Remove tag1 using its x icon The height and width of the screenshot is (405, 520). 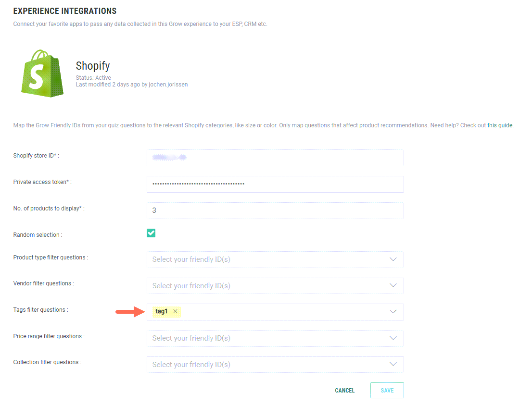(175, 311)
